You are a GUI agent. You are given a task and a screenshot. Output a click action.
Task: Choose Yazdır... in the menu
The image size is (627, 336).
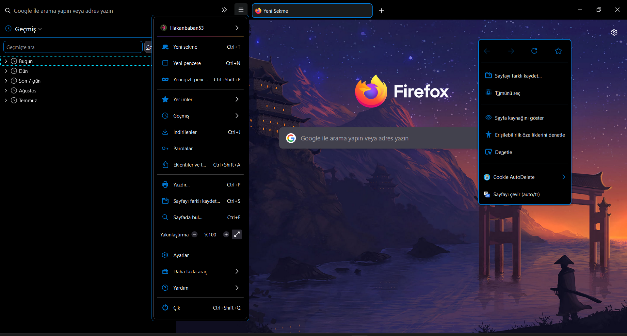[x=200, y=185]
